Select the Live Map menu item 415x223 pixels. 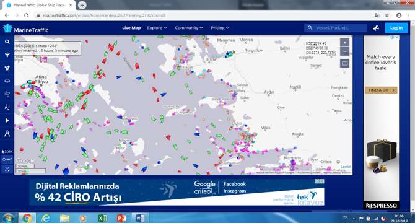pyautogui.click(x=131, y=28)
